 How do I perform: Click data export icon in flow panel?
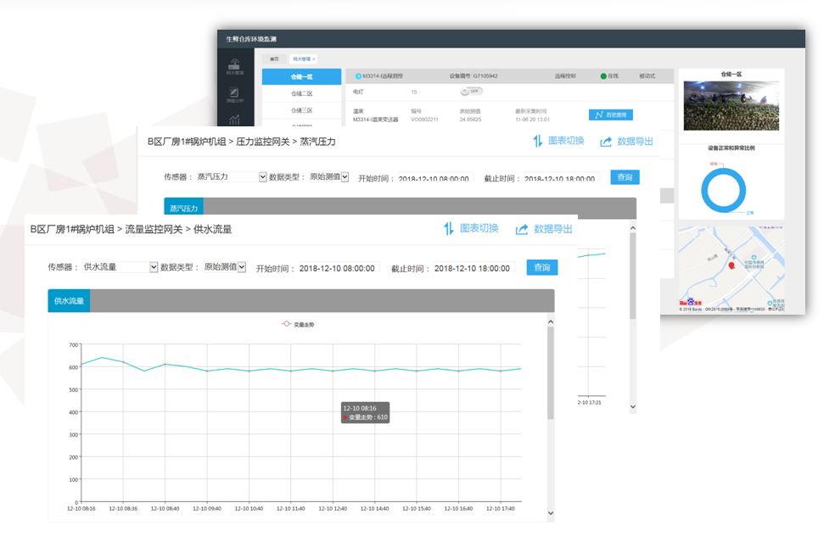522,229
